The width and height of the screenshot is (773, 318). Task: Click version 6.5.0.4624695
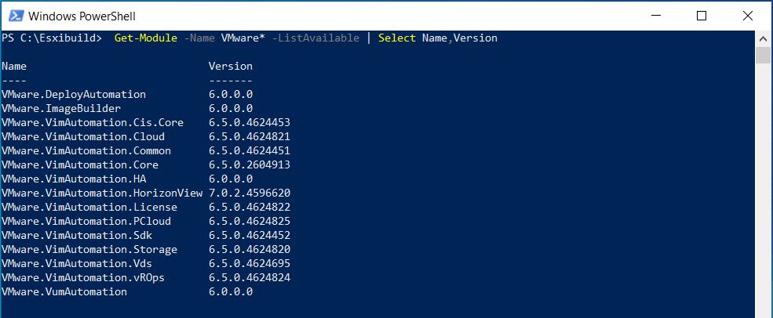pyautogui.click(x=250, y=263)
